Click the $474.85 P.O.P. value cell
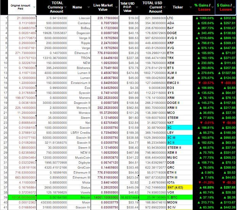This screenshot has width=237, height=210. point(129,73)
